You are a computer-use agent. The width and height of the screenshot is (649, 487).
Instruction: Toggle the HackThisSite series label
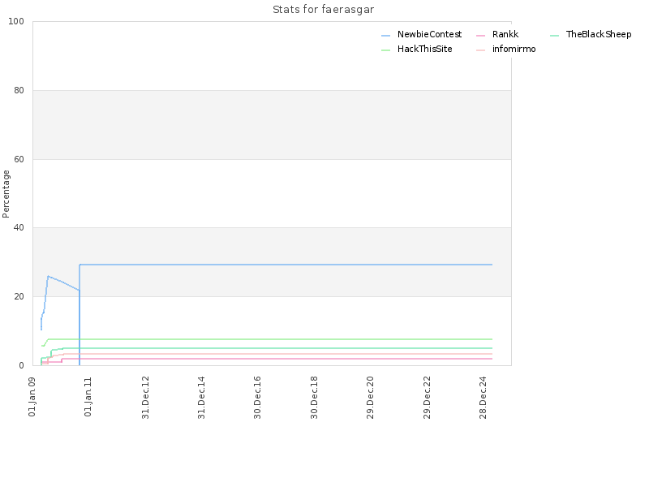click(x=424, y=49)
